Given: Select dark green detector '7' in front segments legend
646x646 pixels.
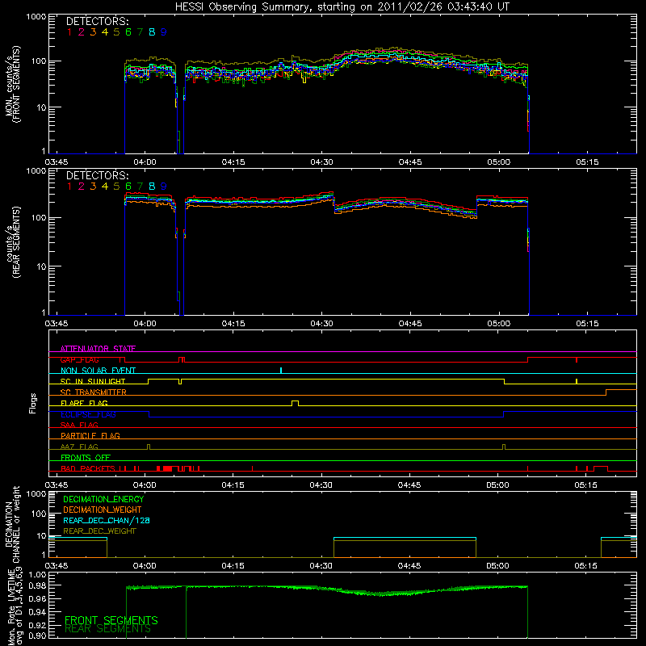Looking at the screenshot, I should (x=140, y=32).
